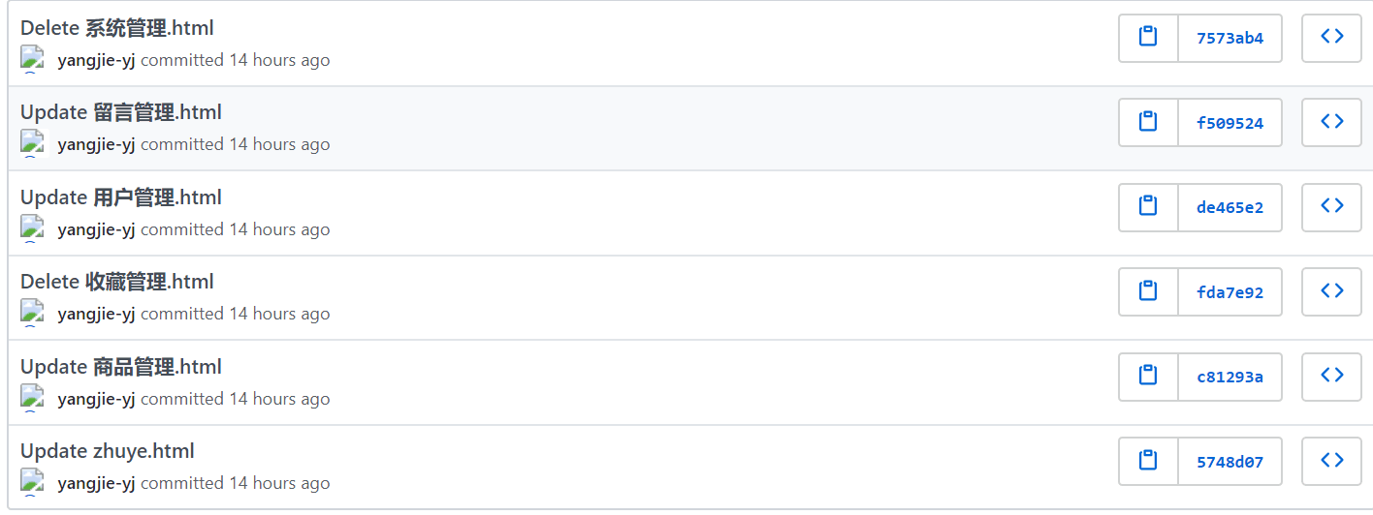Click yangjie-yj author on 商品管理 commit

96,399
